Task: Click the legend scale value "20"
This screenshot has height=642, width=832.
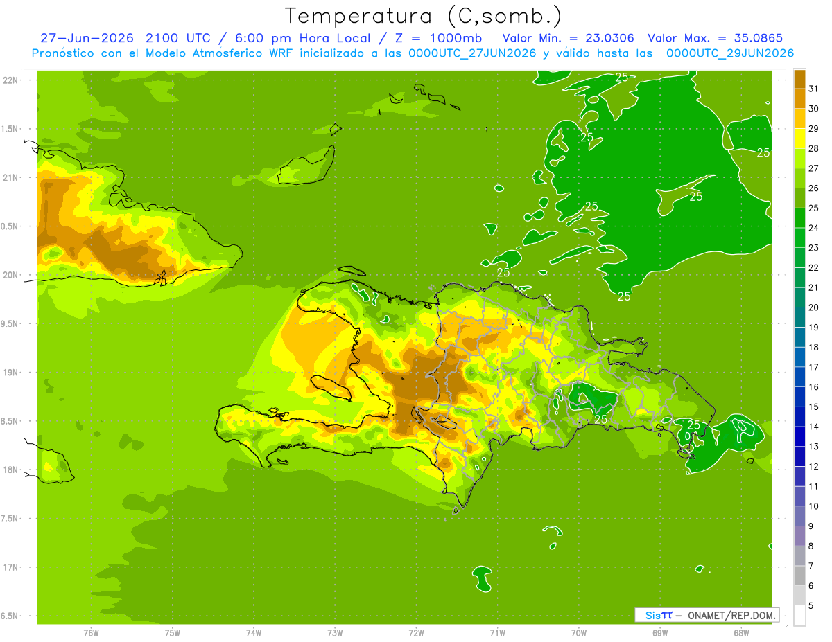Action: pos(814,307)
